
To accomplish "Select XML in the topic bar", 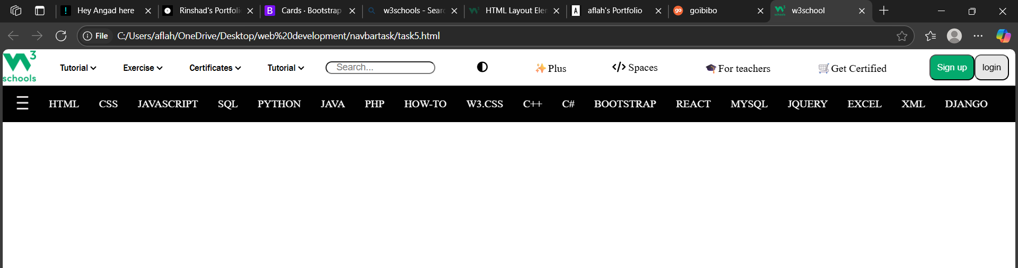I will click(x=913, y=104).
